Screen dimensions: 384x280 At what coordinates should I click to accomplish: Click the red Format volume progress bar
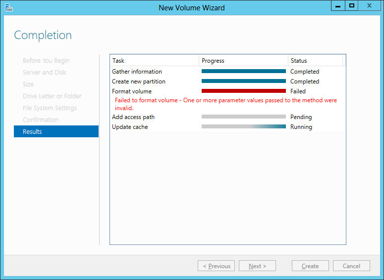coord(243,91)
